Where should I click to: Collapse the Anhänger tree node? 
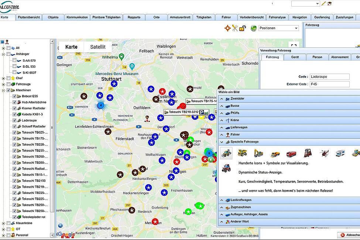point(4,54)
